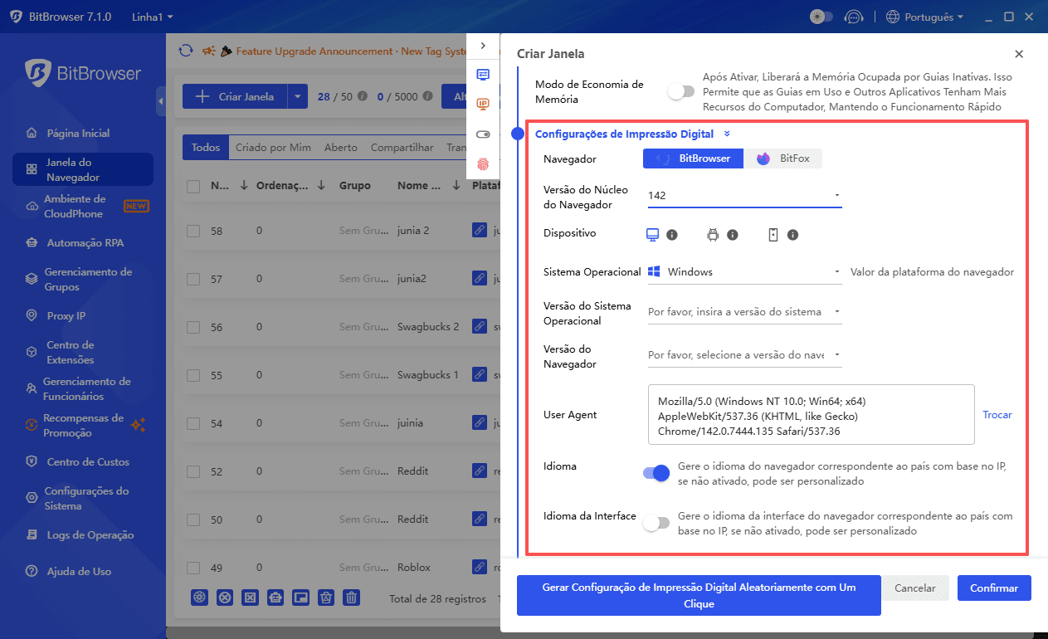This screenshot has width=1048, height=639.
Task: Click the grey switch icon in side strip
Action: 483,134
